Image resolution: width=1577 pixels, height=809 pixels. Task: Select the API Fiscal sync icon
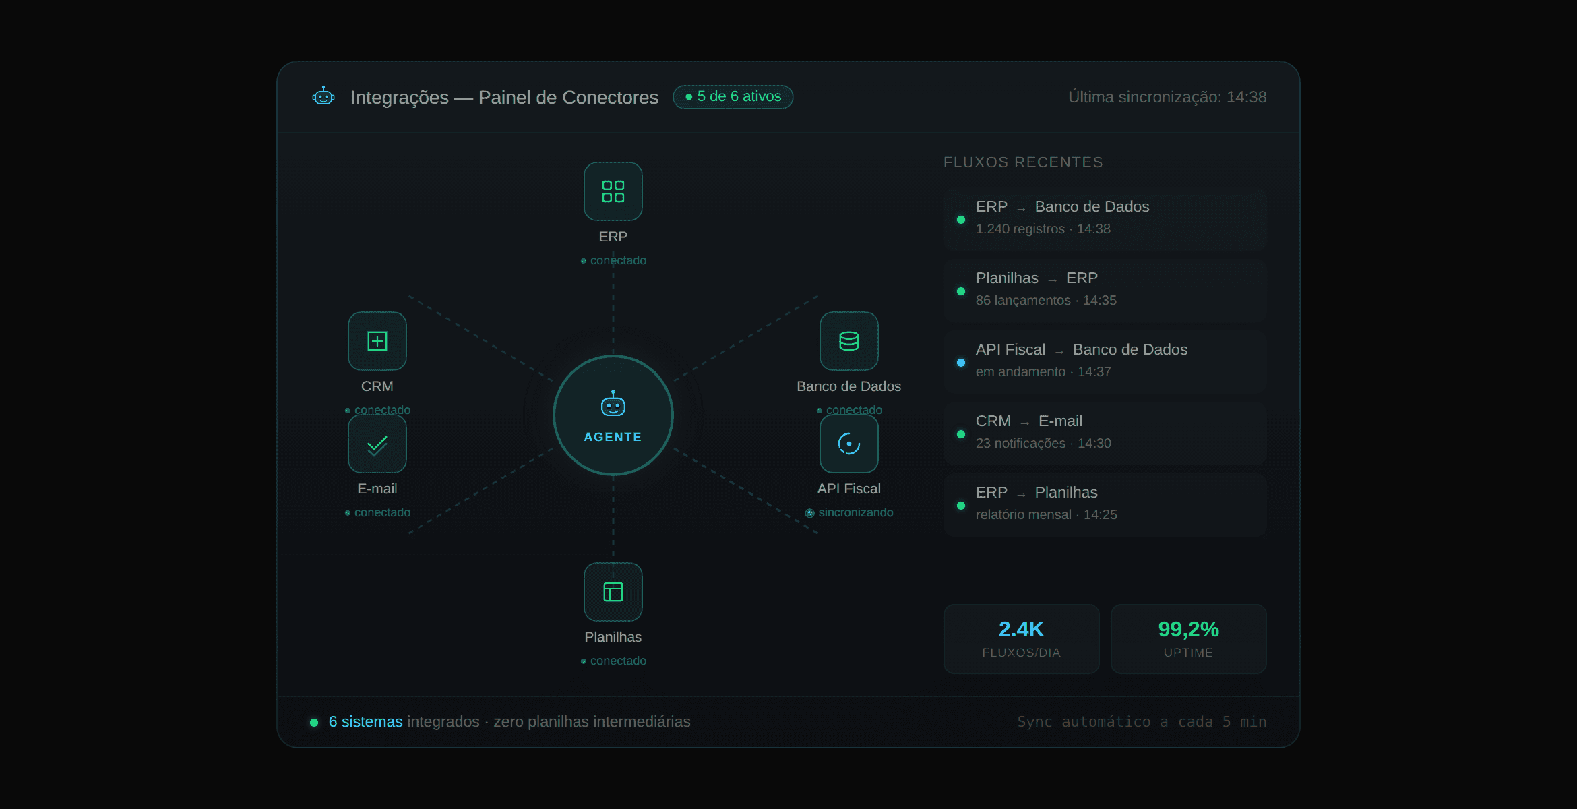point(848,444)
